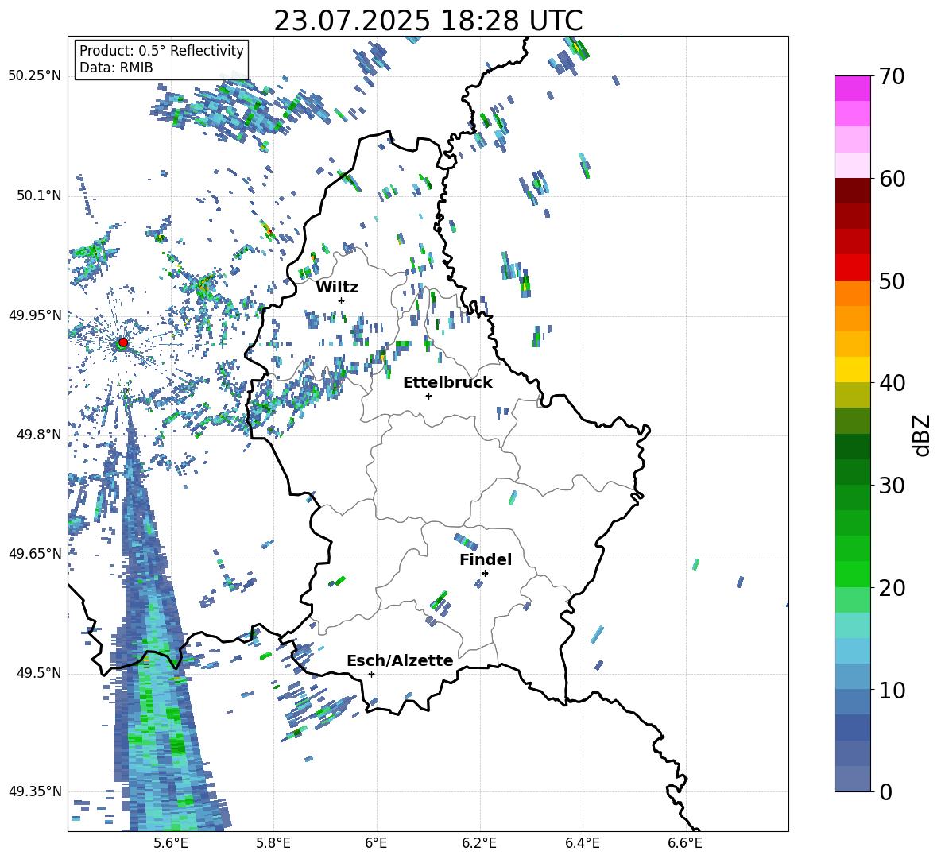
Task: Click the Esch/Alzette city label
Action: coord(401,660)
